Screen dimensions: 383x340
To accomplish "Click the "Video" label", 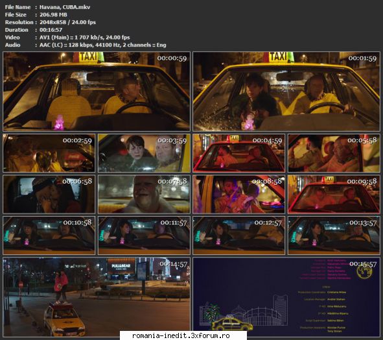I will (x=12, y=38).
